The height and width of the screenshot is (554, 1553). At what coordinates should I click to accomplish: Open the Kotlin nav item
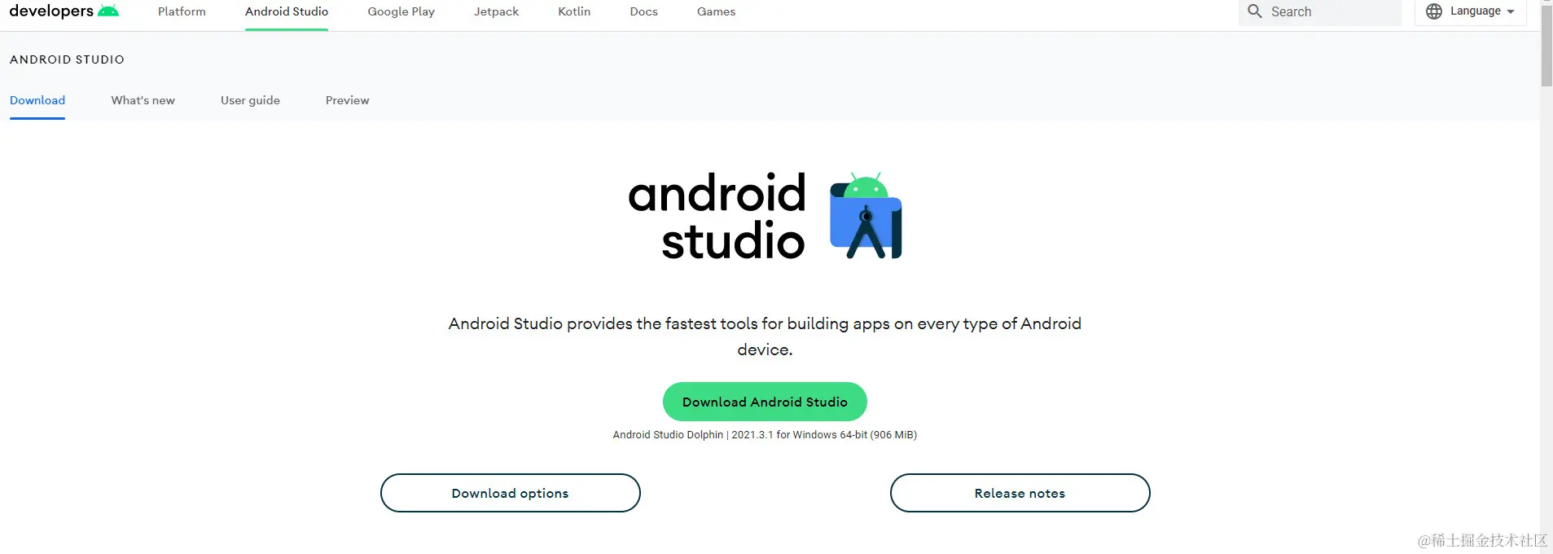point(574,11)
